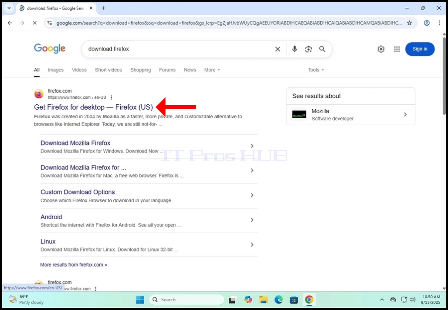Switch to Videos tab

point(79,70)
